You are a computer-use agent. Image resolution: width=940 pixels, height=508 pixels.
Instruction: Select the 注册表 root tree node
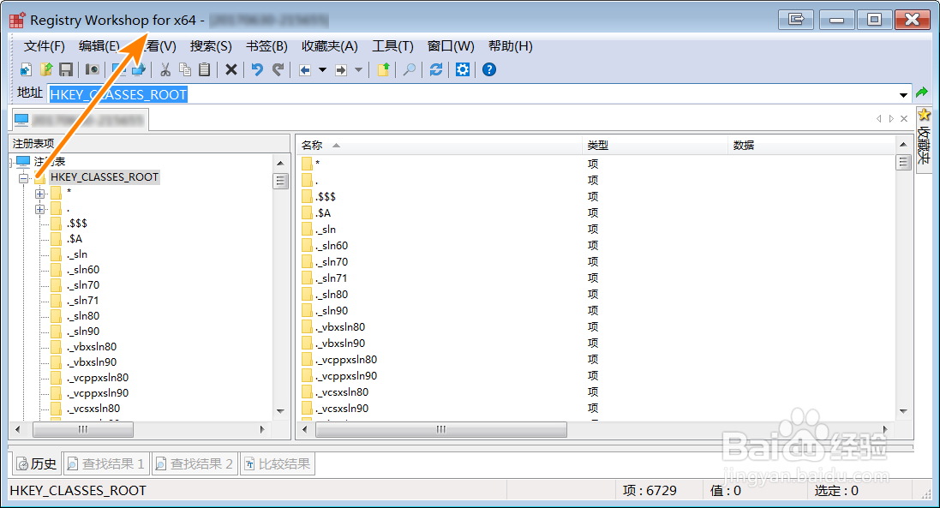(x=49, y=162)
